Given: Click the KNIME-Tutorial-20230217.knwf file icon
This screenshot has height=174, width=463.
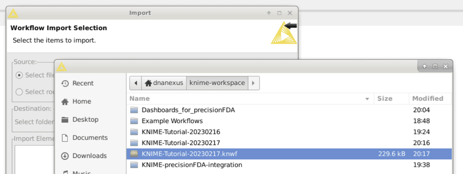Looking at the screenshot, I should 134,154.
